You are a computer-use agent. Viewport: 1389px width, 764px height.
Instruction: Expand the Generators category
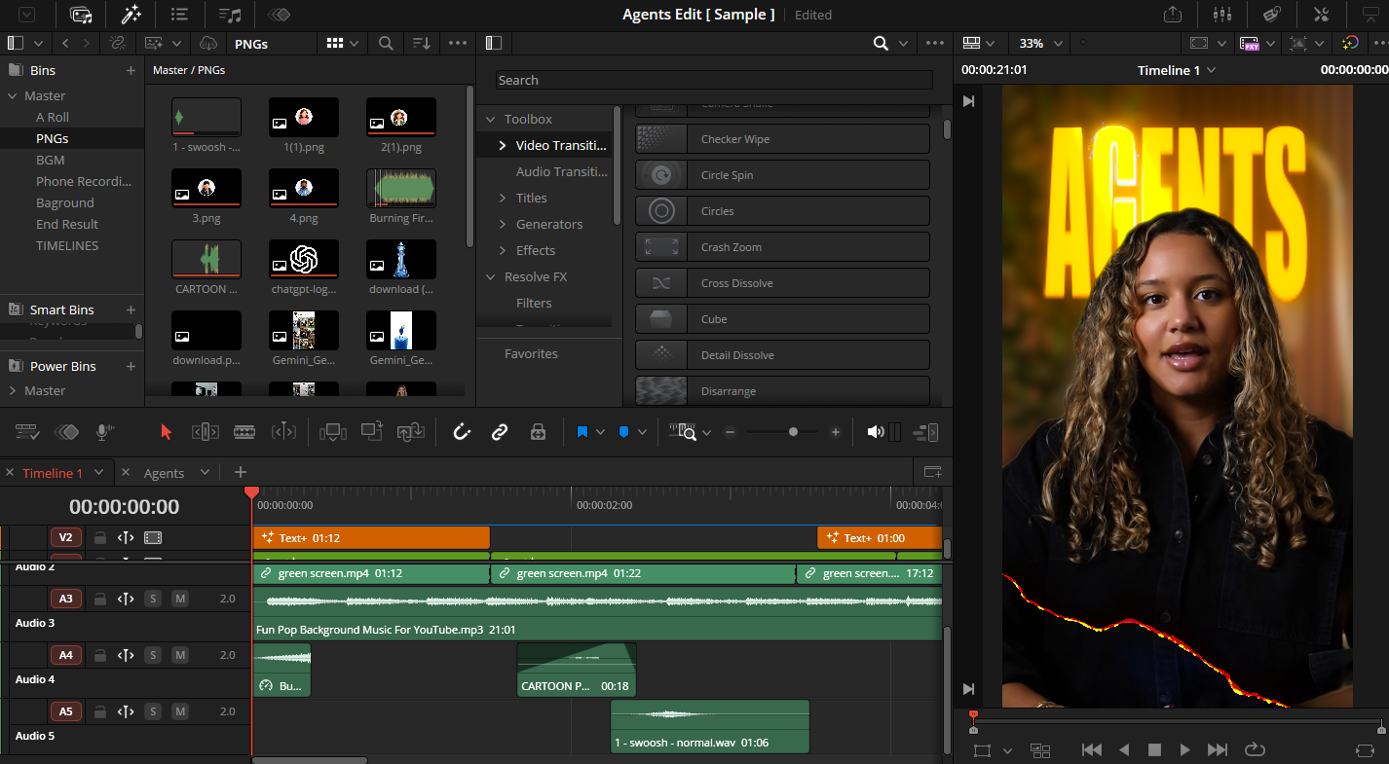pos(503,224)
